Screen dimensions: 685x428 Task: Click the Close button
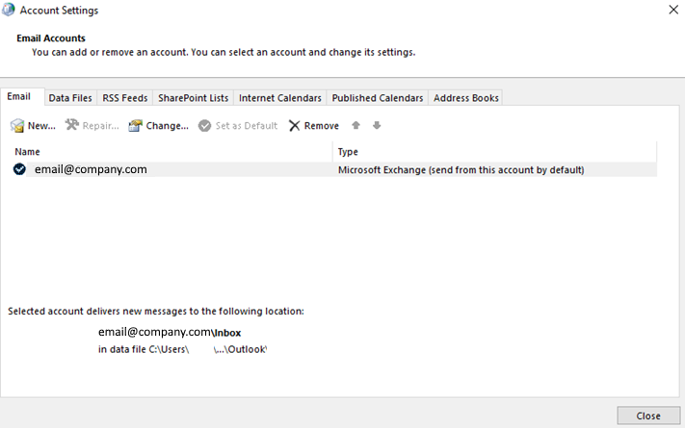648,415
